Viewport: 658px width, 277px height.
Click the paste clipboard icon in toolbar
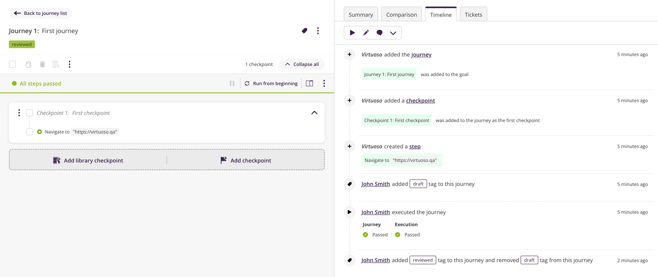pos(28,64)
